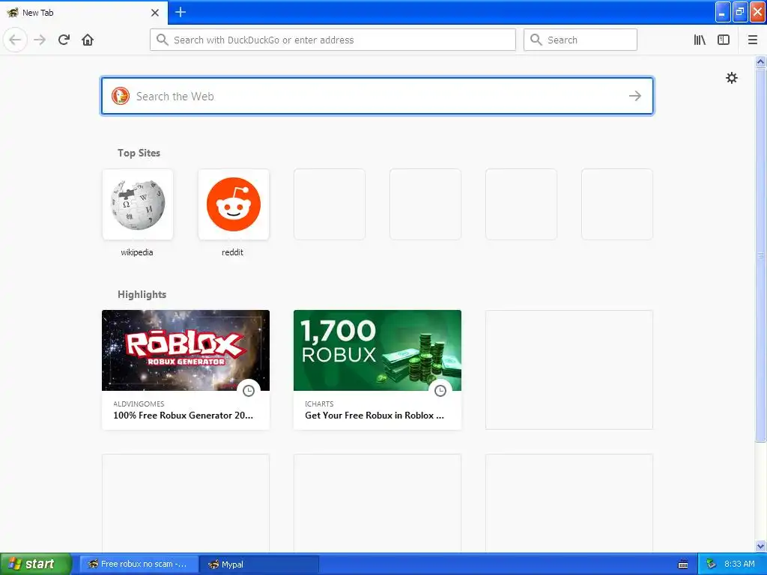Click the ALDVINGOMES source label

pos(139,404)
